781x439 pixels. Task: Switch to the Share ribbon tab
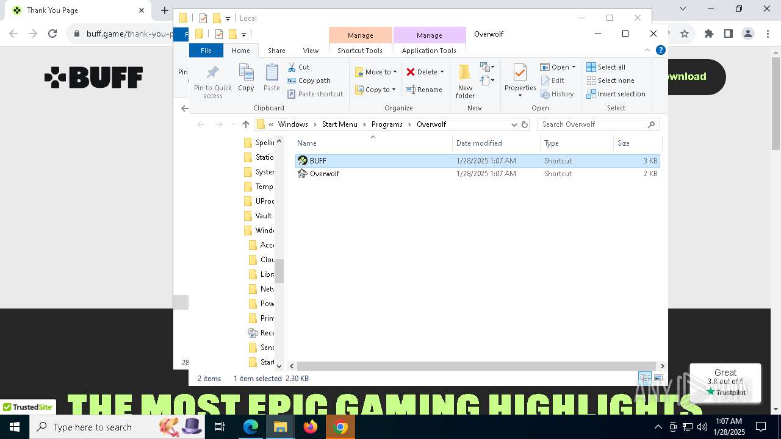coord(276,51)
